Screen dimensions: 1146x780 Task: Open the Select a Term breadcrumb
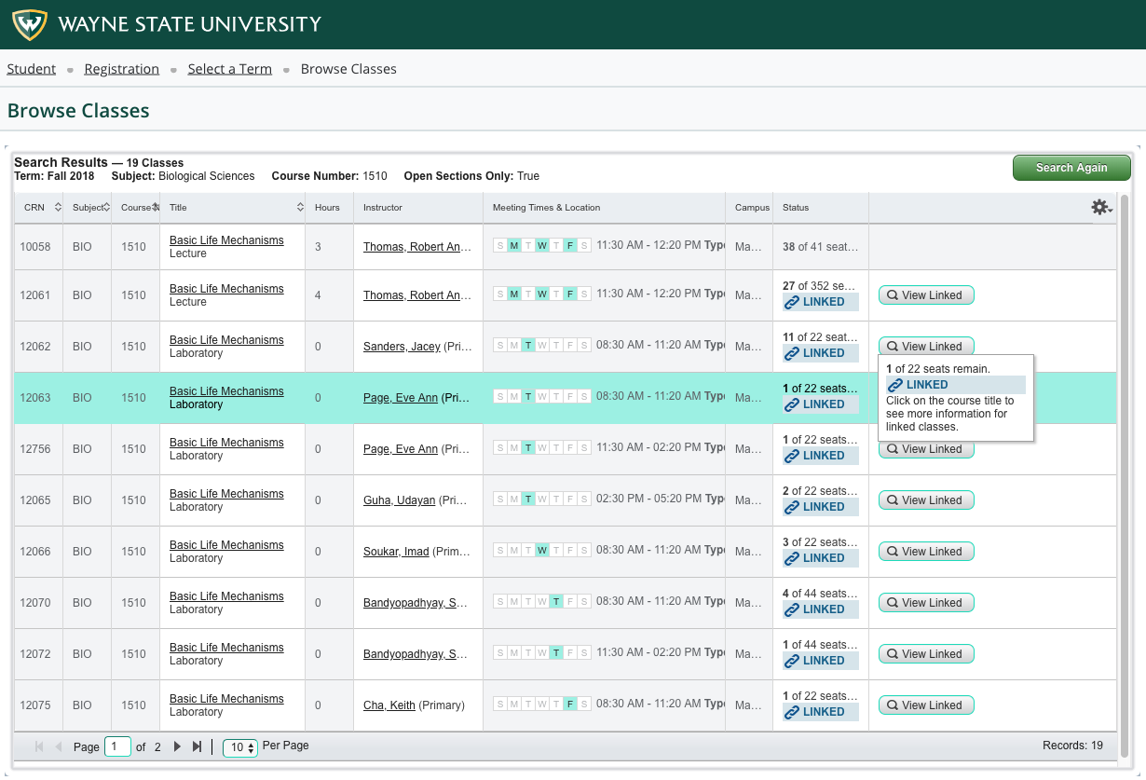coord(230,69)
